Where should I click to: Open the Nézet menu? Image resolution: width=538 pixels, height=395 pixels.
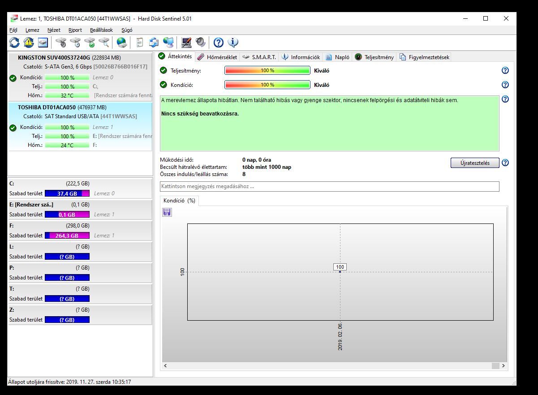tap(54, 30)
